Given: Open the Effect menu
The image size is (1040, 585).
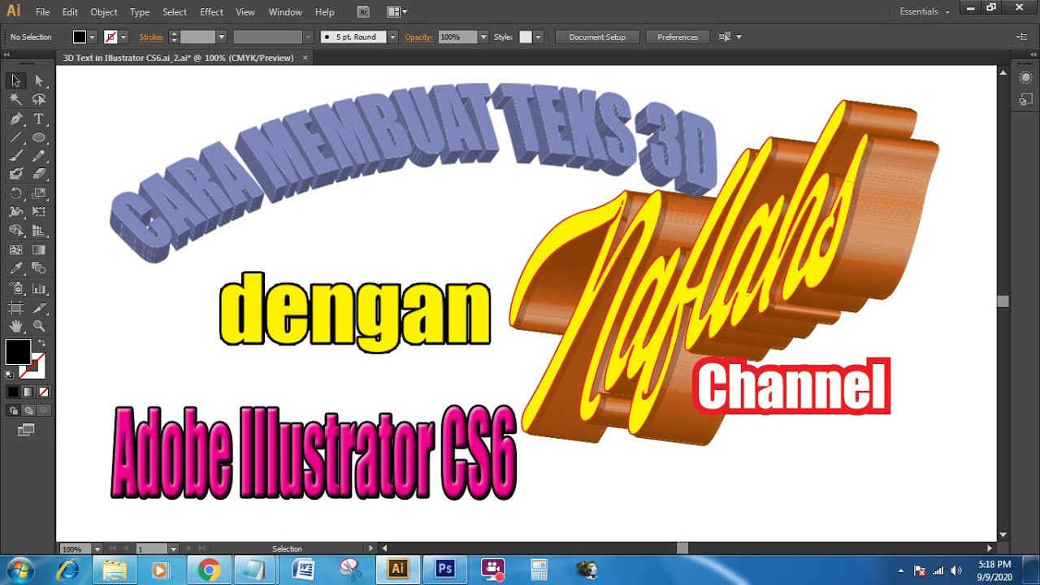Looking at the screenshot, I should pos(212,12).
